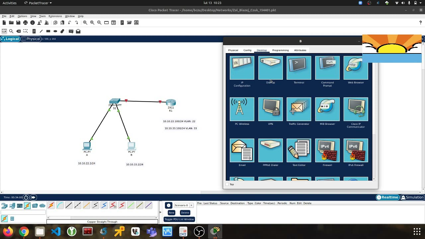The width and height of the screenshot is (425, 239).
Task: Switch to the Physical tab in PC B window
Action: [233, 50]
